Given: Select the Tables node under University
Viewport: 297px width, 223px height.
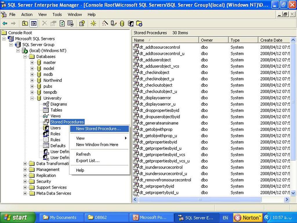Looking at the screenshot, I should (56, 110).
